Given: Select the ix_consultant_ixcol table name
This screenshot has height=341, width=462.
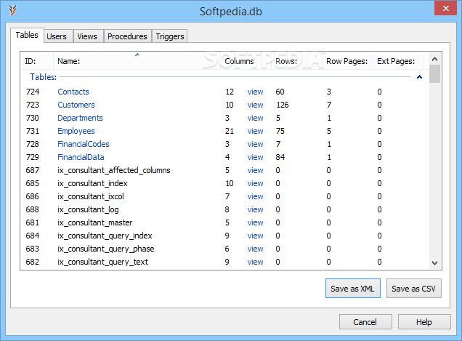Looking at the screenshot, I should click(x=91, y=196).
